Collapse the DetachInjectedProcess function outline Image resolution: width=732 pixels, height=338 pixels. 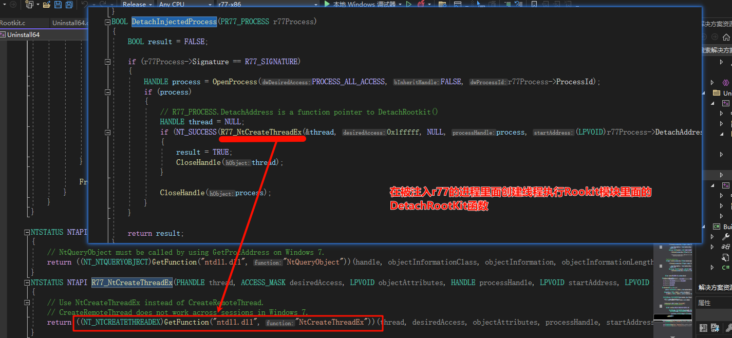107,22
